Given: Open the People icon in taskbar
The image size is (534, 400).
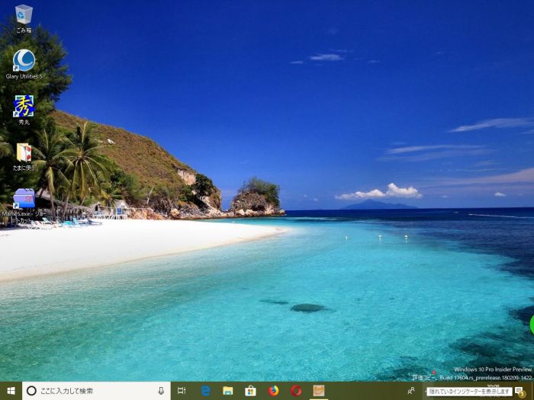Looking at the screenshot, I should click(x=411, y=391).
